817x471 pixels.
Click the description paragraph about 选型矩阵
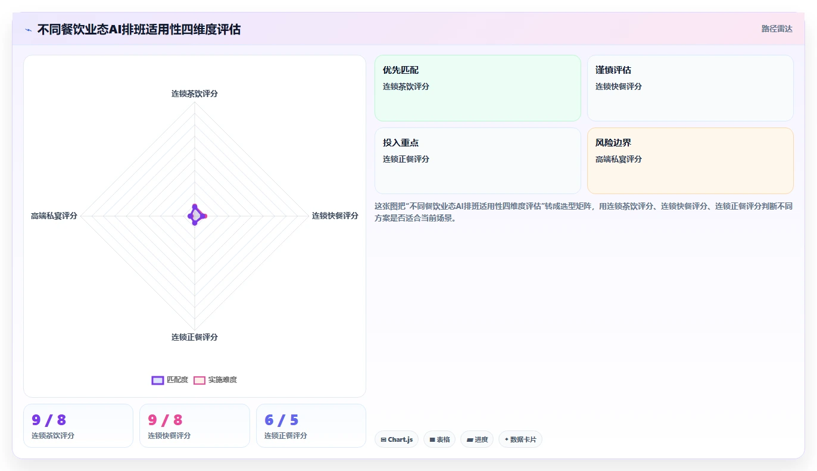pos(584,212)
